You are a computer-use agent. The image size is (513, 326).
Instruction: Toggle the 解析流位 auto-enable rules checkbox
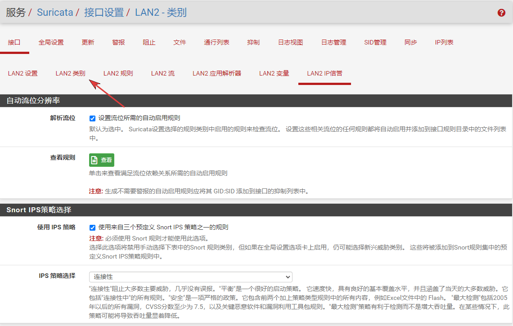click(92, 118)
